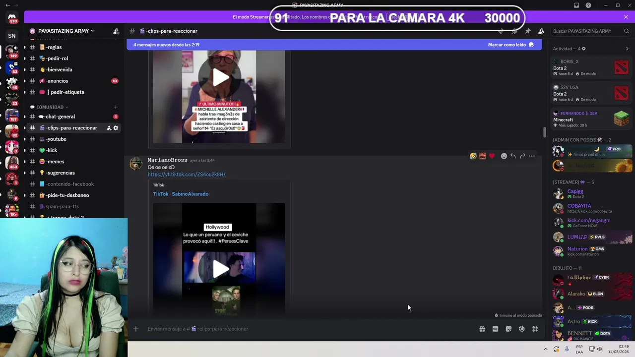Click the back navigation arrow
Image resolution: width=635 pixels, height=357 pixels.
point(7,5)
